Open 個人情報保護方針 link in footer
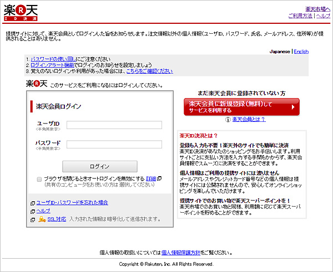The height and width of the screenshot is (272, 333). point(181,253)
